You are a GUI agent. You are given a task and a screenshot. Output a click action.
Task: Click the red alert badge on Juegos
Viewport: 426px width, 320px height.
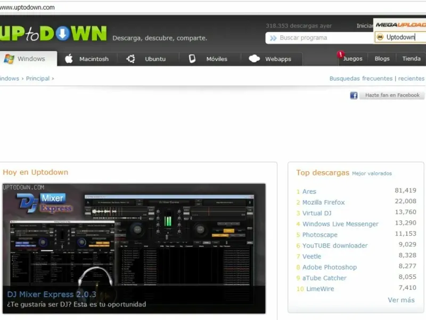pyautogui.click(x=340, y=54)
